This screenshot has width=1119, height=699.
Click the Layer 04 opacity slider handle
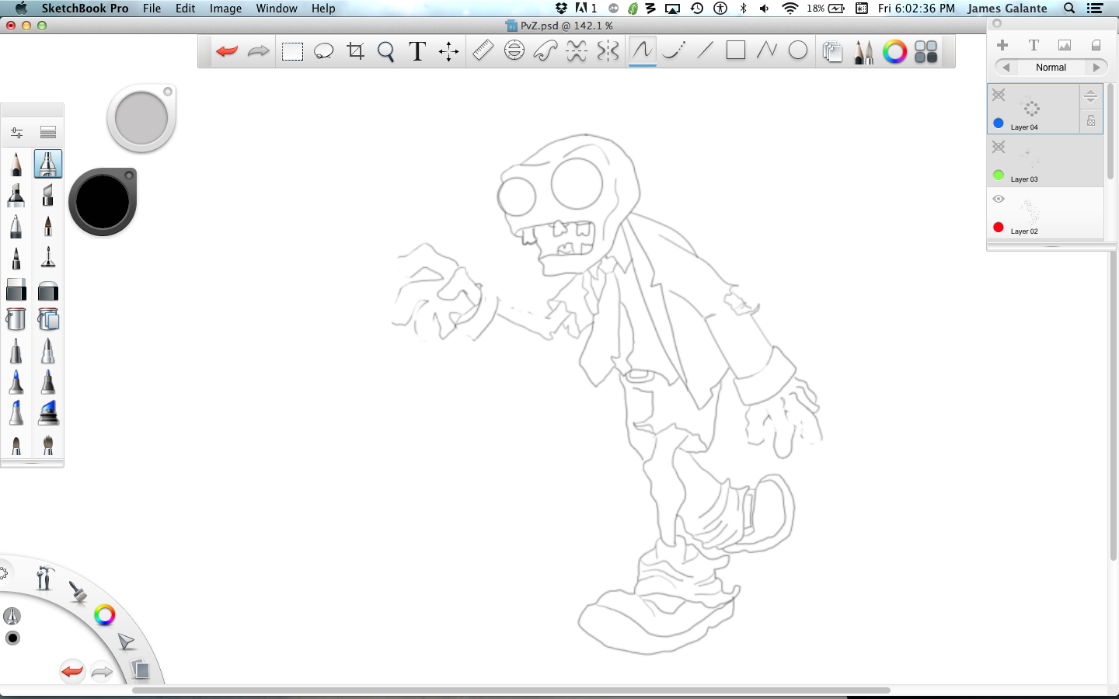point(1090,96)
